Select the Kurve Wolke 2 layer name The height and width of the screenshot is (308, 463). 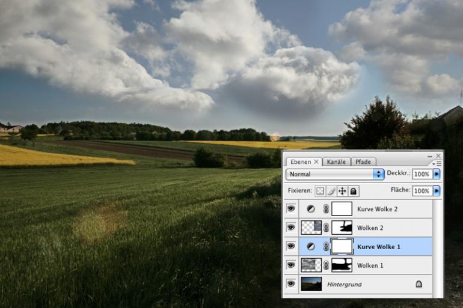pyautogui.click(x=378, y=209)
